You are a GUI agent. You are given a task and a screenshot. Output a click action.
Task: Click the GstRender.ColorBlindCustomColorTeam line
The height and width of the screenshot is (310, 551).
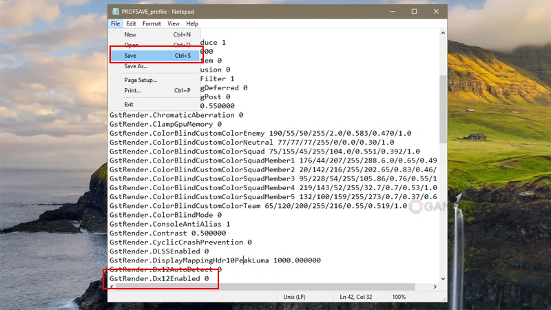[258, 206]
